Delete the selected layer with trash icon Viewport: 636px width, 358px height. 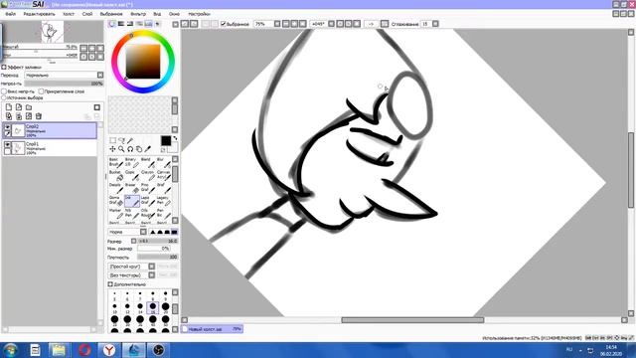[39, 116]
